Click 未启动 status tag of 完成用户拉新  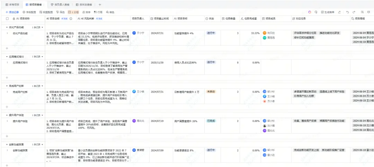coord(211,92)
